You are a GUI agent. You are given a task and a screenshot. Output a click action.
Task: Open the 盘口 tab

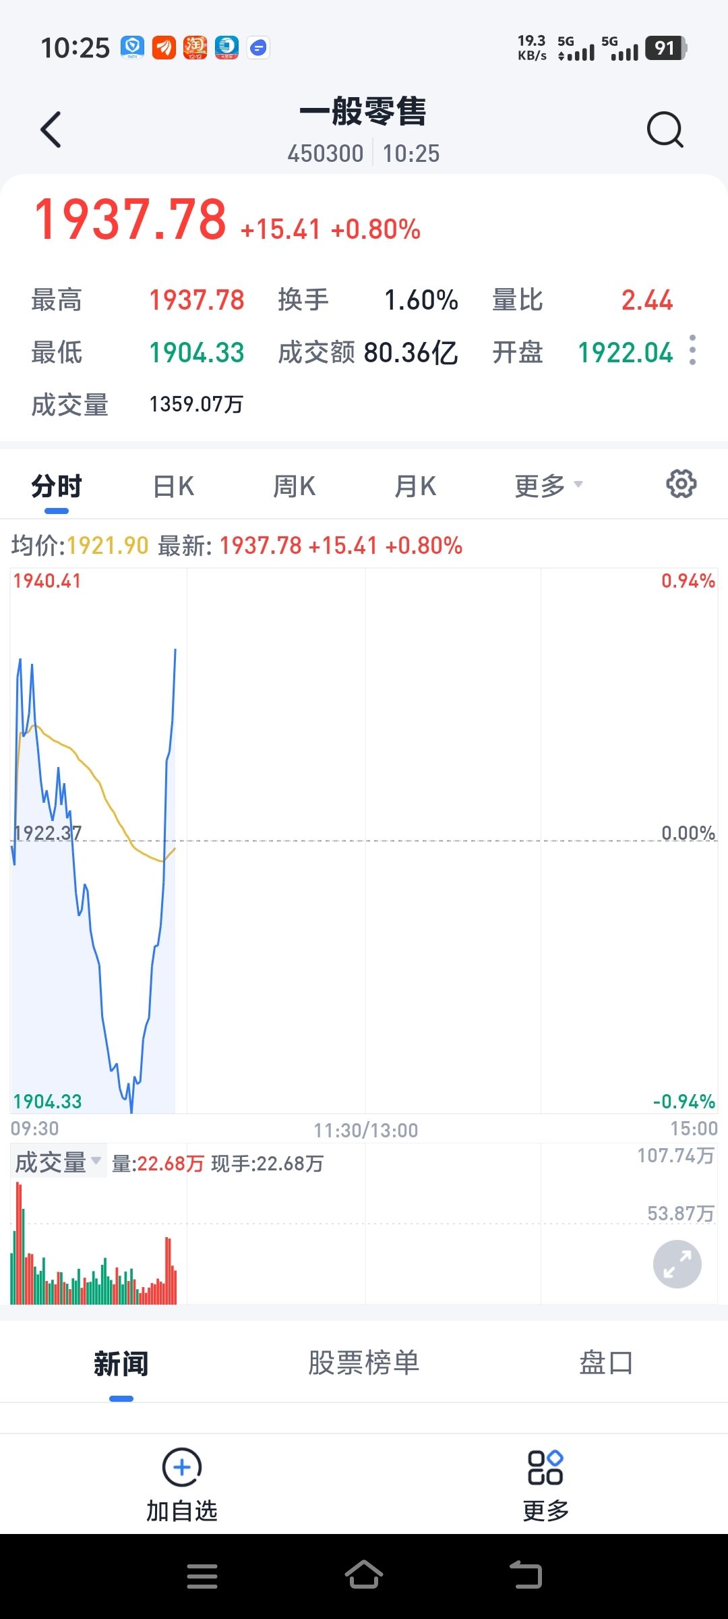(606, 1363)
